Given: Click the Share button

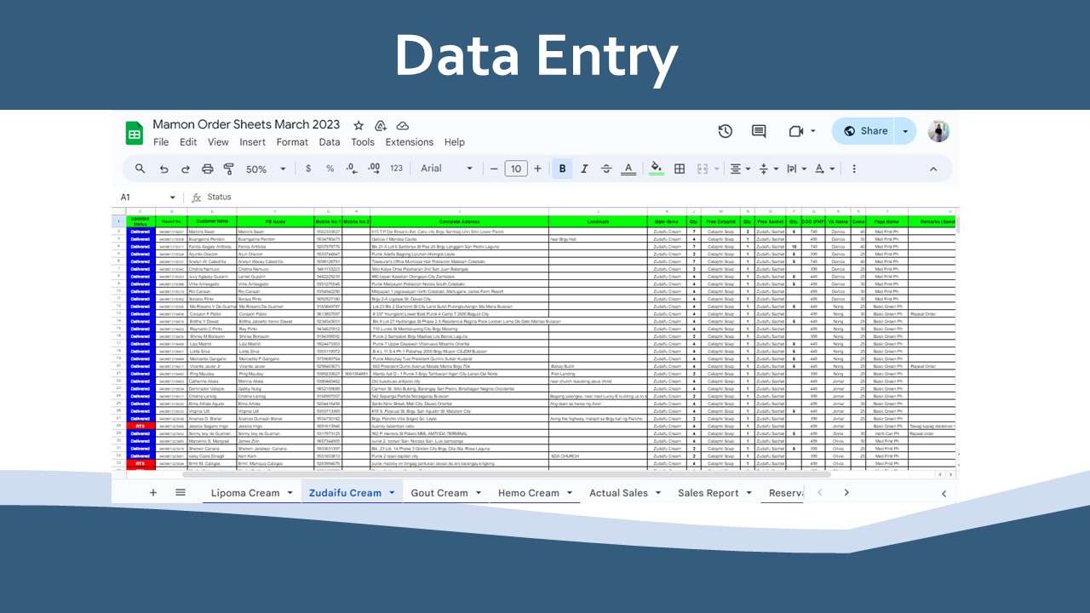Looking at the screenshot, I should click(x=864, y=131).
